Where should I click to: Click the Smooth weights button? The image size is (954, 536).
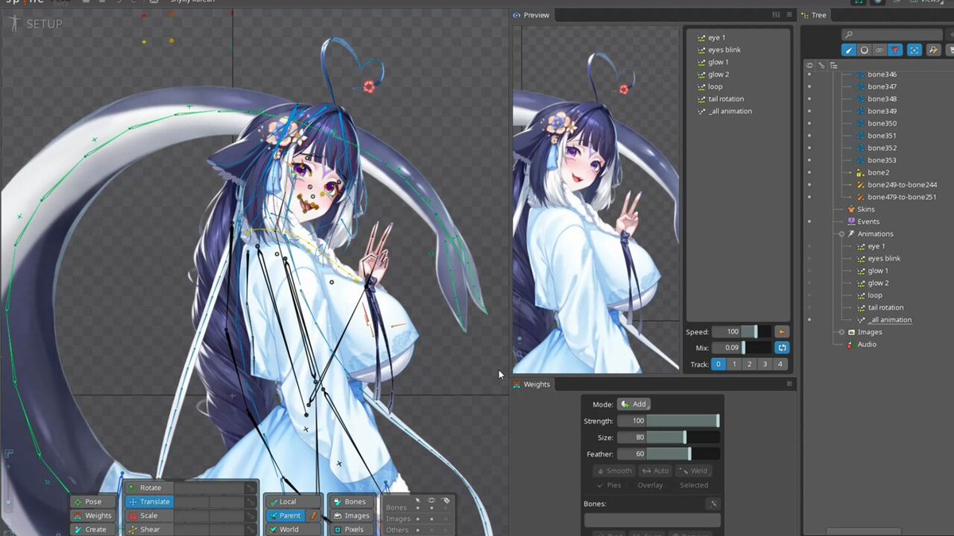tap(614, 471)
